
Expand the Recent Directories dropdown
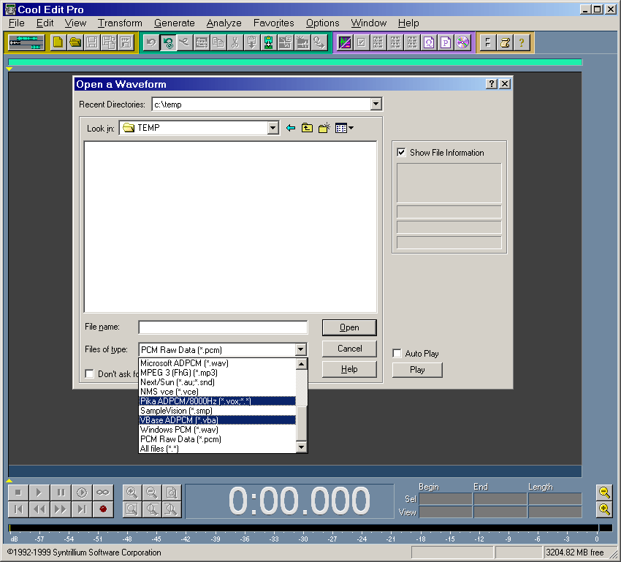click(376, 105)
